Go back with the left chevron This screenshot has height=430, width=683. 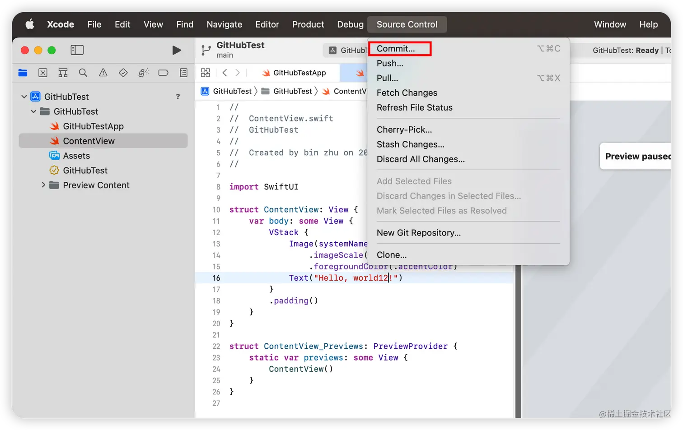[225, 73]
